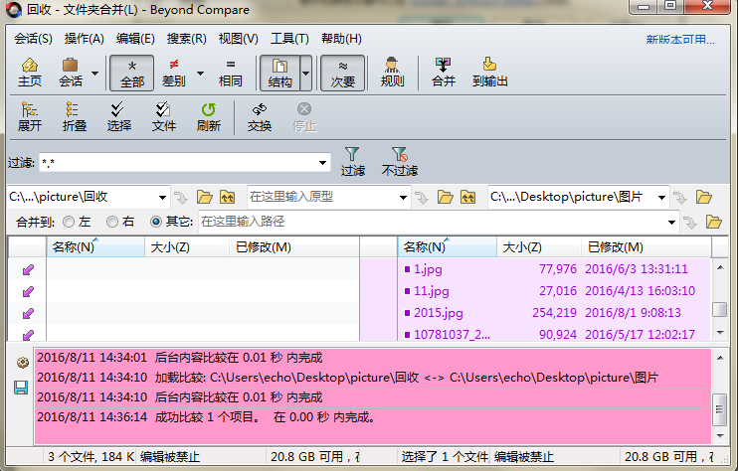Open dropdown arrow next to 会话

click(x=94, y=74)
